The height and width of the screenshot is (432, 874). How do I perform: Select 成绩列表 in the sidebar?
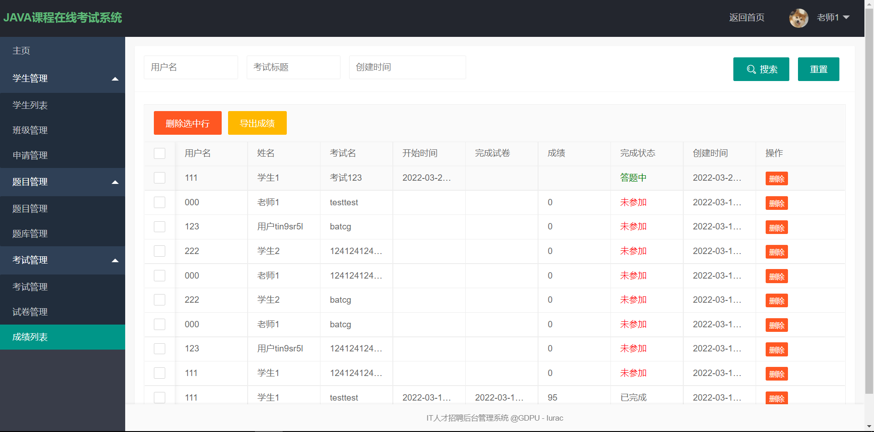(62, 337)
